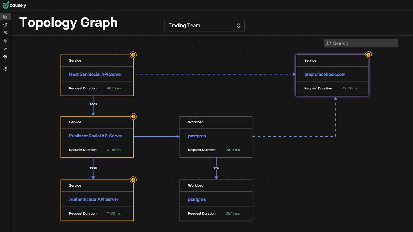Open the settings gear at the sidebar bottom
The height and width of the screenshot is (232, 413).
(x=5, y=69)
